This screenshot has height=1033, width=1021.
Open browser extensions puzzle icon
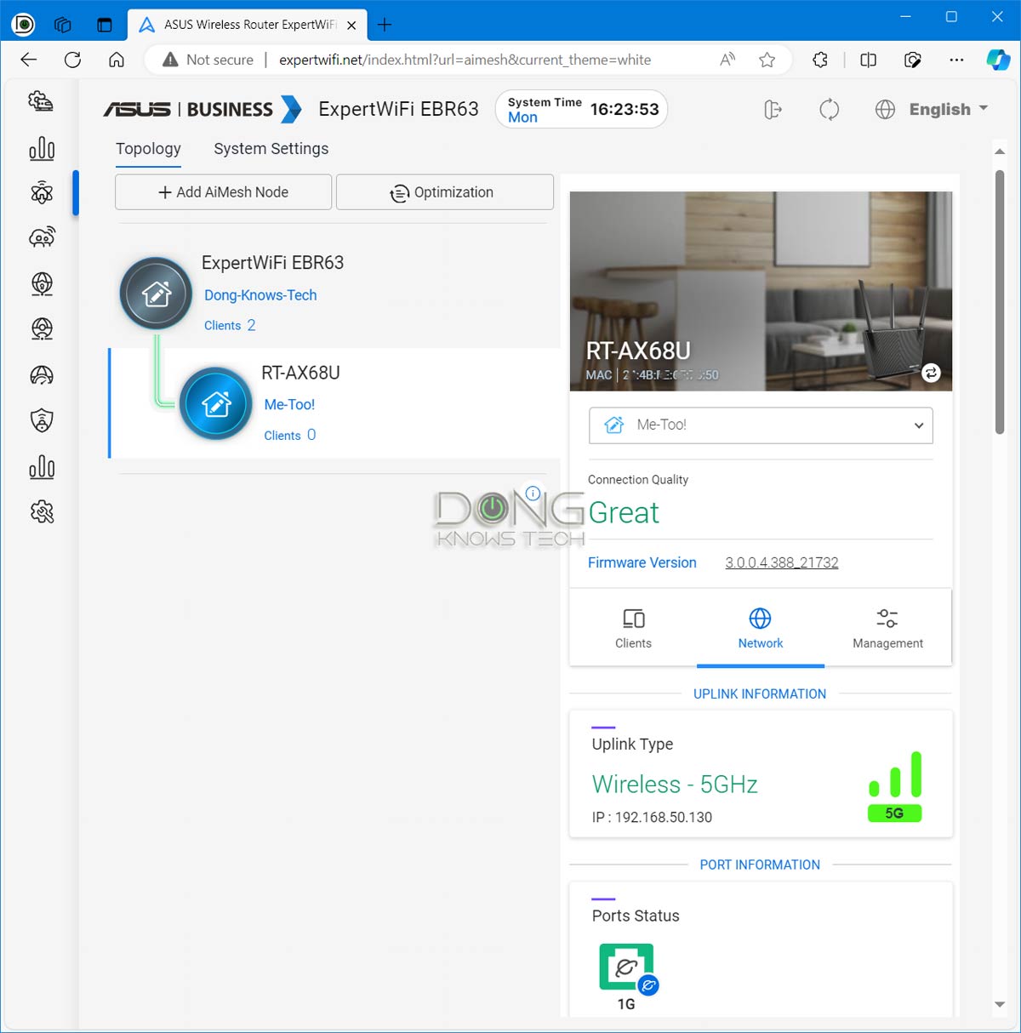820,60
